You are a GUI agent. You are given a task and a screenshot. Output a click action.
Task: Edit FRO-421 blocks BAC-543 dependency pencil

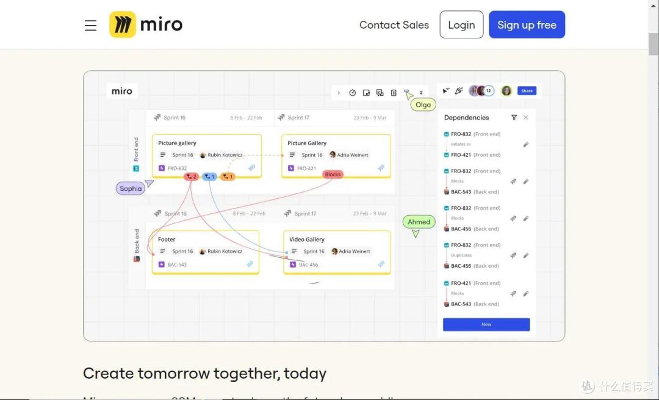coord(526,294)
